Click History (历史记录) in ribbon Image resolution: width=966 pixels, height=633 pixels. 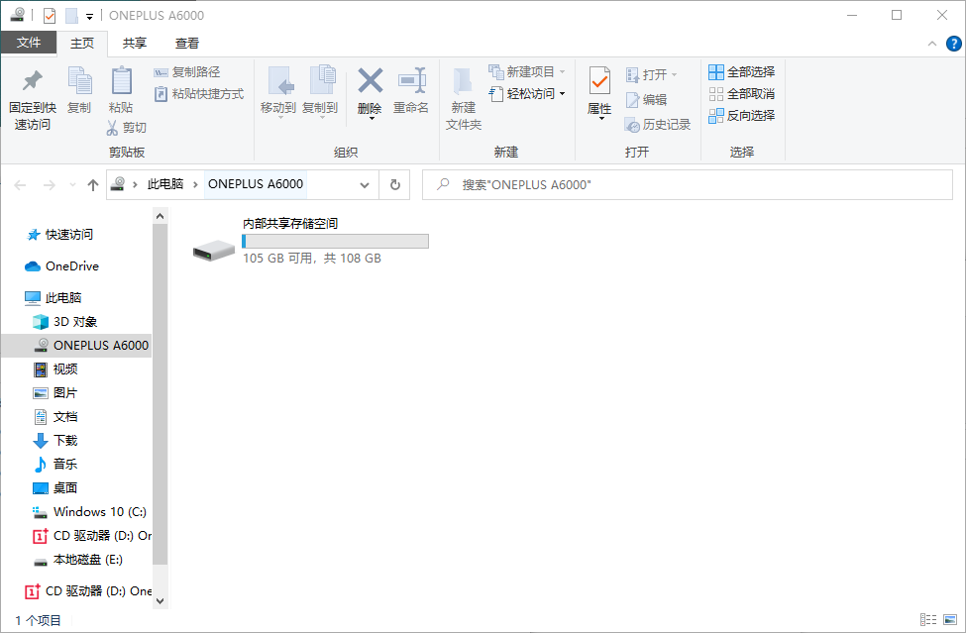[x=657, y=125]
